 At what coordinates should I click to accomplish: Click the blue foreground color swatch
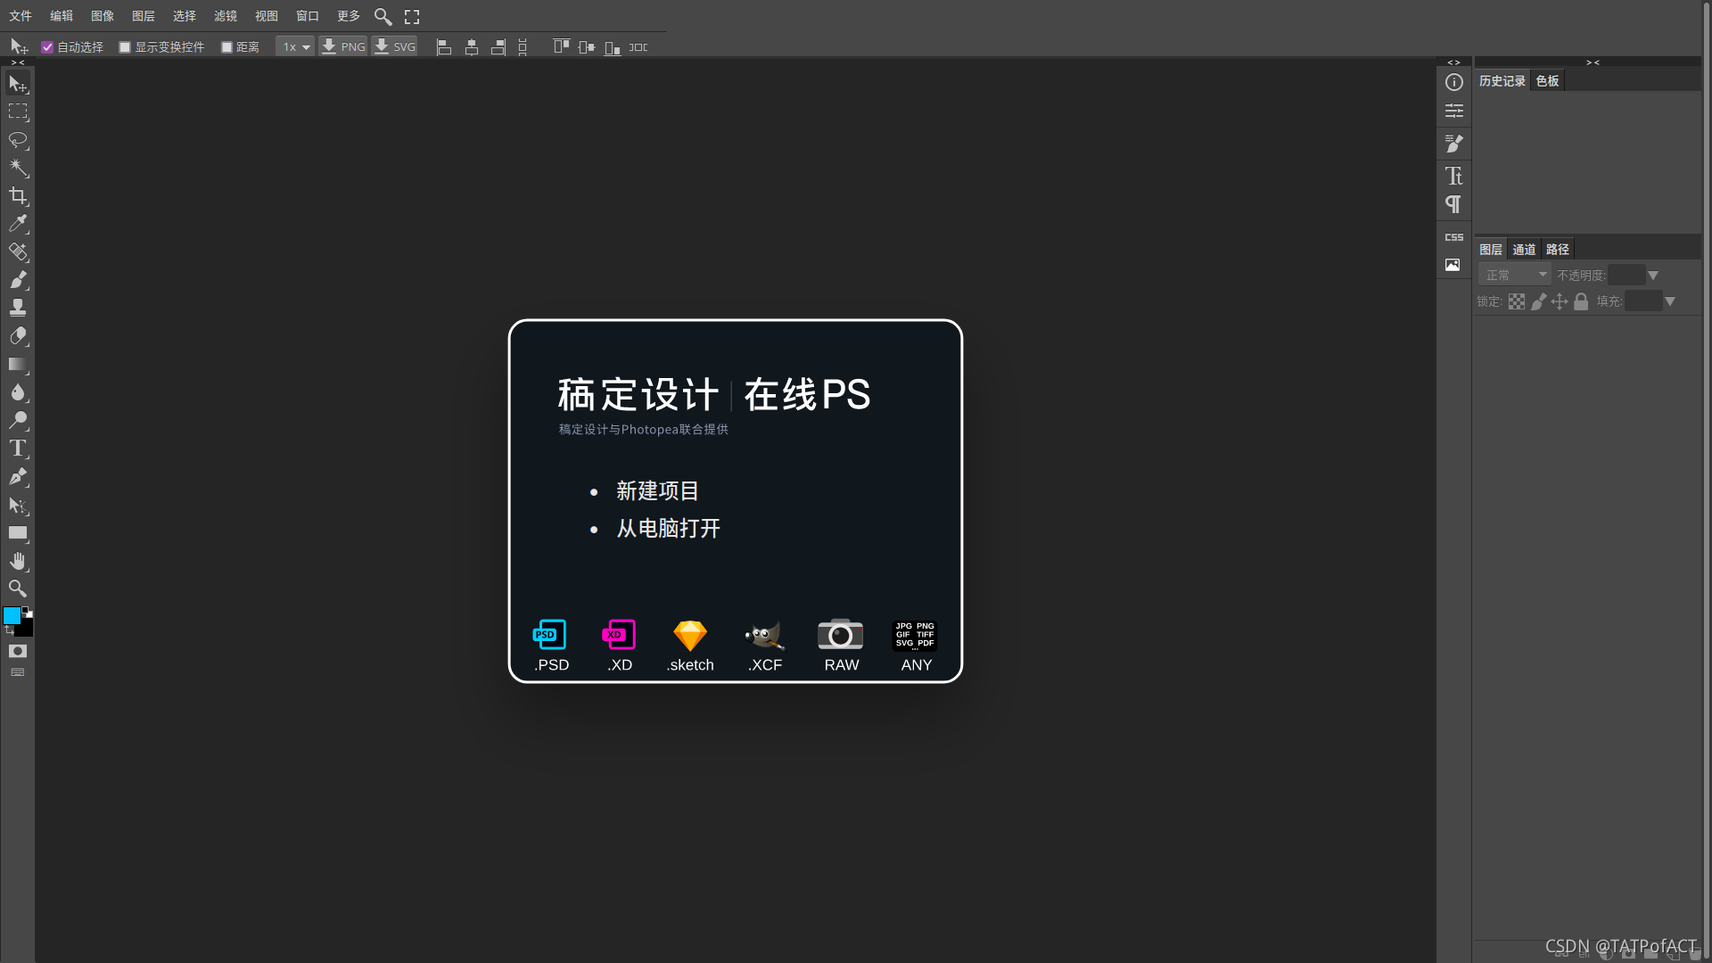click(x=12, y=616)
